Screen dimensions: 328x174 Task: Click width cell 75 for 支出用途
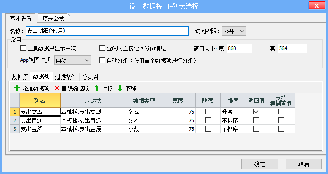pyautogui.click(x=178, y=120)
